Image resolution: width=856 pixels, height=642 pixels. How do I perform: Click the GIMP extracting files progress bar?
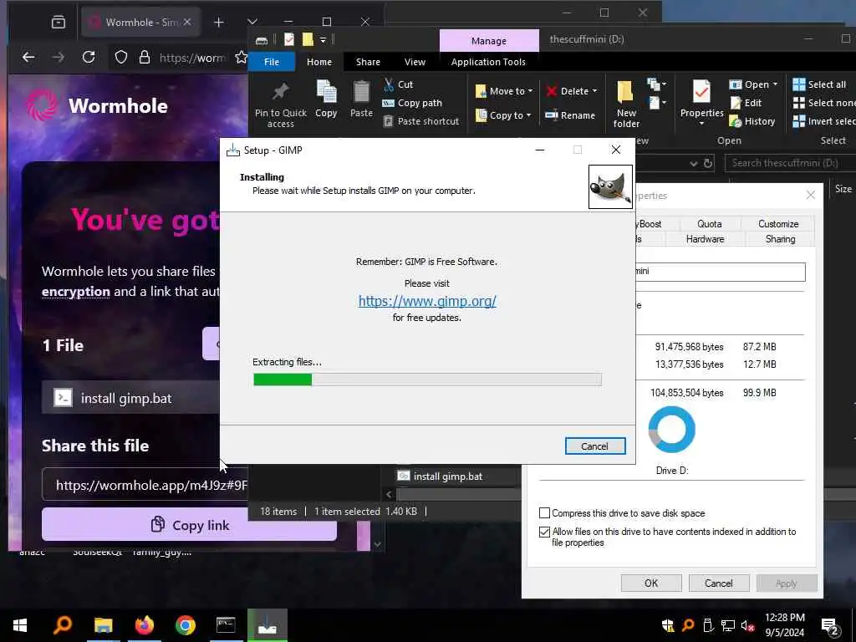(427, 380)
